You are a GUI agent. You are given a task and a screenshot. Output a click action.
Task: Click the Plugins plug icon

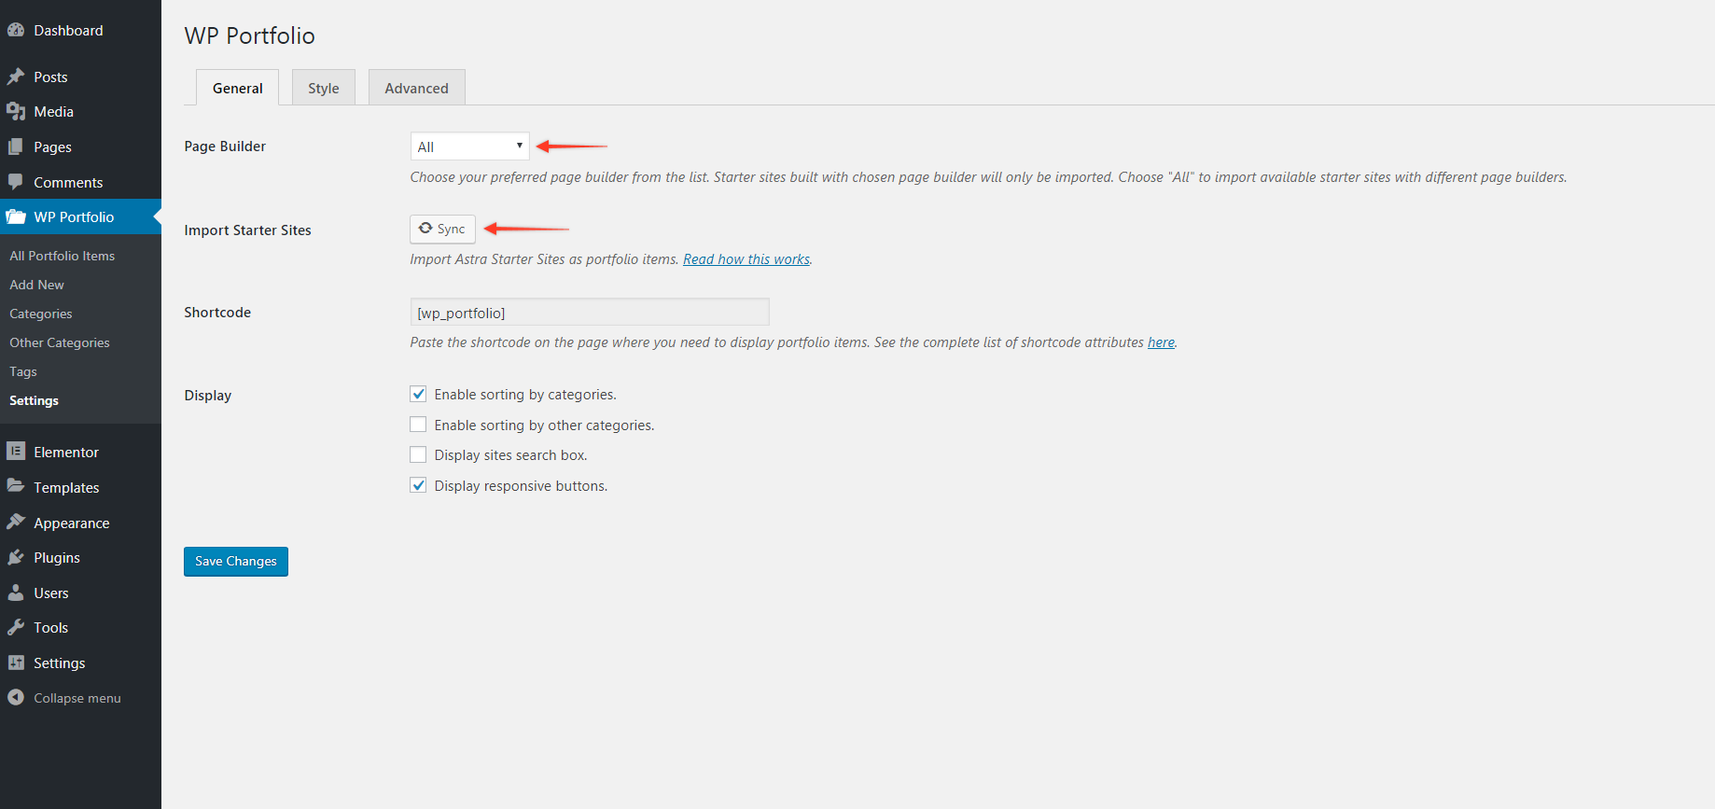click(x=16, y=557)
